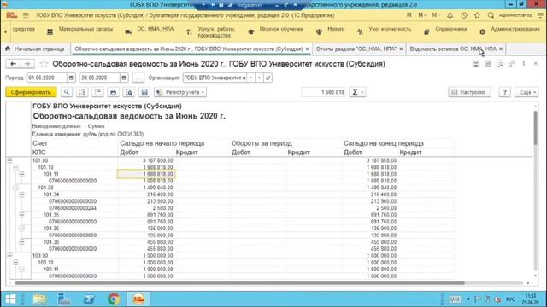Screen dimensions: 547x307
Task: Open the Настройки settings button
Action: 469,92
